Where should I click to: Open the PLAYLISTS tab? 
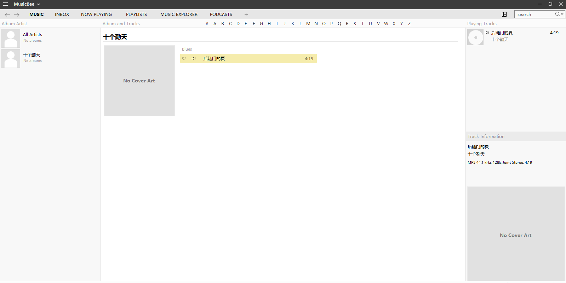point(136,15)
